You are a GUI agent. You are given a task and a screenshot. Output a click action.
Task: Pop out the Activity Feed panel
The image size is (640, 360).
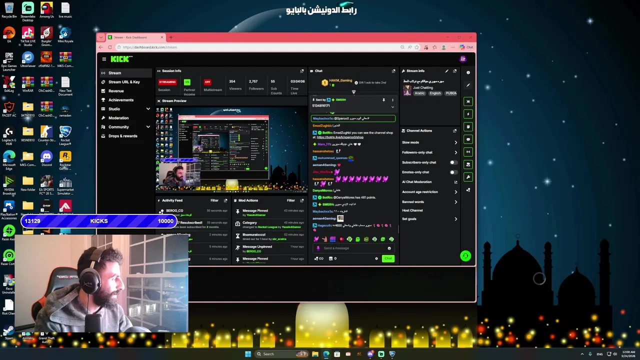[x=225, y=200]
